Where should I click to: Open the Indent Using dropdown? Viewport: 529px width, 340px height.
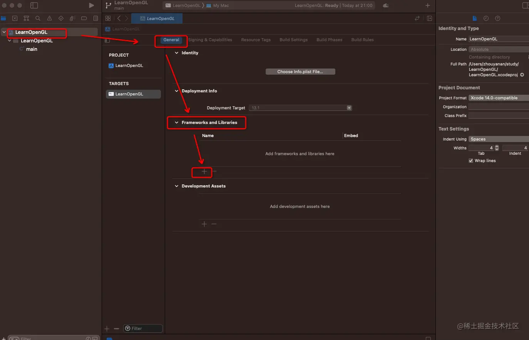point(499,139)
